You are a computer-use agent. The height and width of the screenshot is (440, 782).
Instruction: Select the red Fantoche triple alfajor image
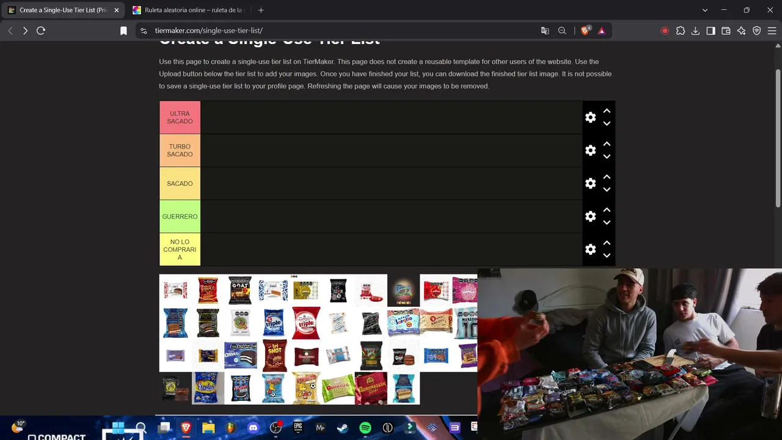305,323
